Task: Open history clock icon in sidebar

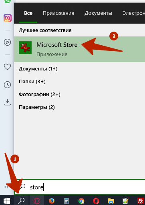Action: 7,84
